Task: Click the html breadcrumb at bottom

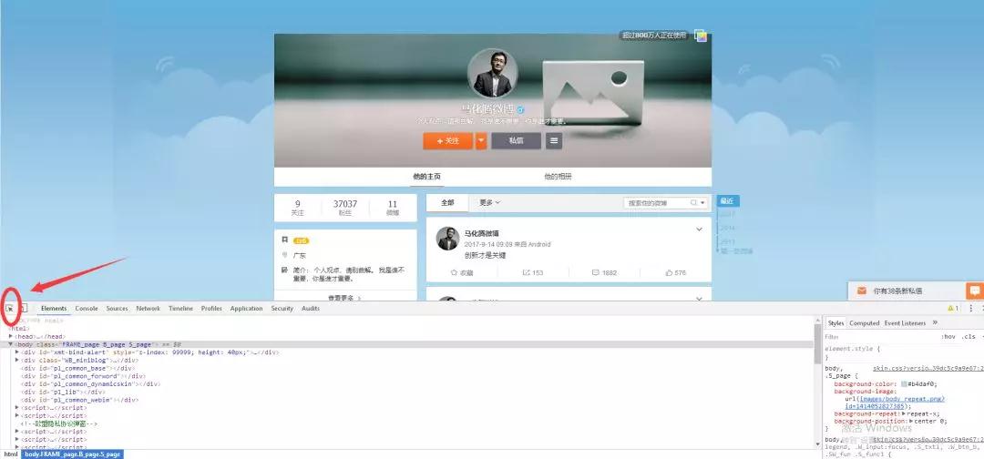Action: [x=11, y=454]
